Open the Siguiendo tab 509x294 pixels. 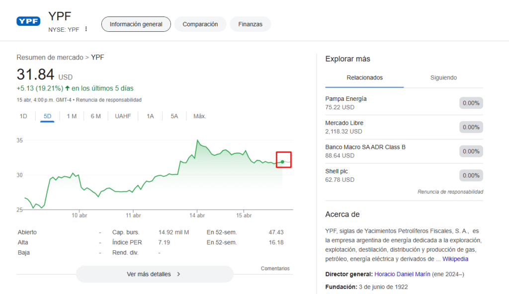point(443,77)
